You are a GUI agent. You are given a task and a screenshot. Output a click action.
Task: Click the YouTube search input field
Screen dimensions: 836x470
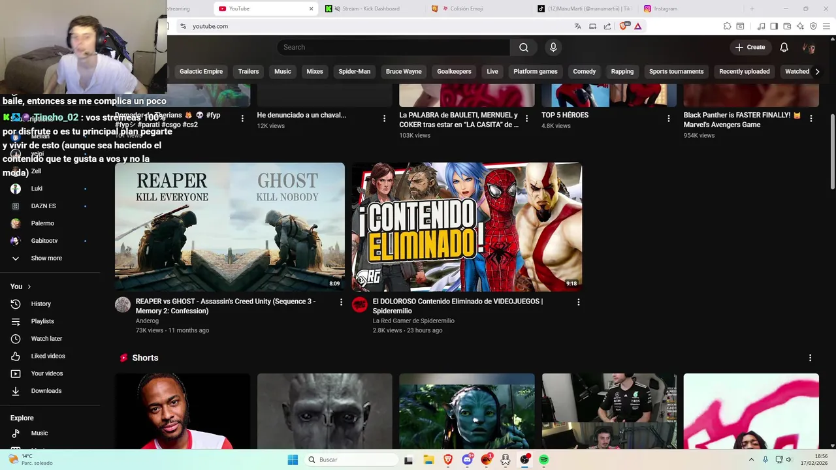point(393,47)
